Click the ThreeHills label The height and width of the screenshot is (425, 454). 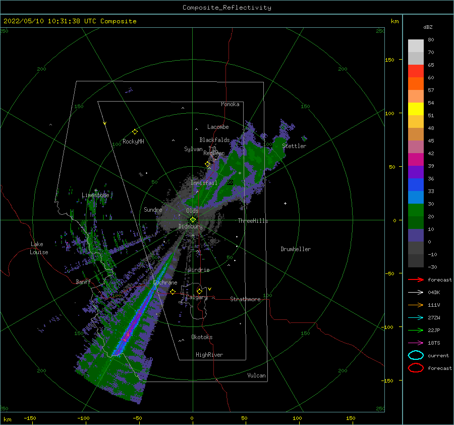click(253, 221)
